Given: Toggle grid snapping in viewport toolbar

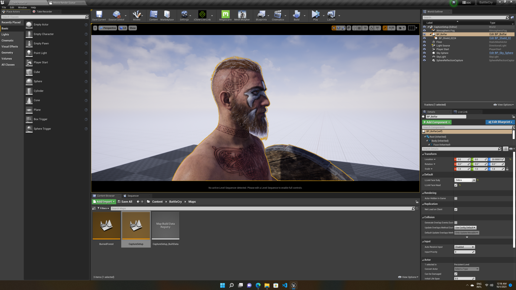Looking at the screenshot, I should pyautogui.click(x=359, y=28).
